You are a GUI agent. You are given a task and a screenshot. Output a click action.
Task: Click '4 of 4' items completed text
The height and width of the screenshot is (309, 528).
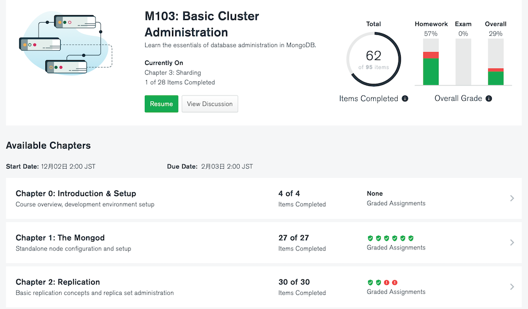point(289,194)
